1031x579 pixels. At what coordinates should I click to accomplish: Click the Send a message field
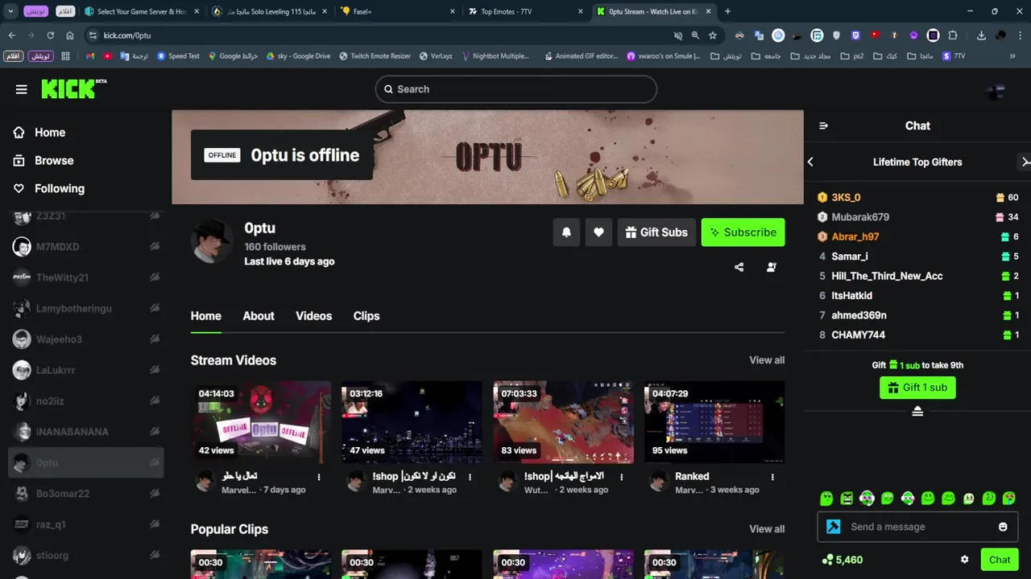pos(918,527)
